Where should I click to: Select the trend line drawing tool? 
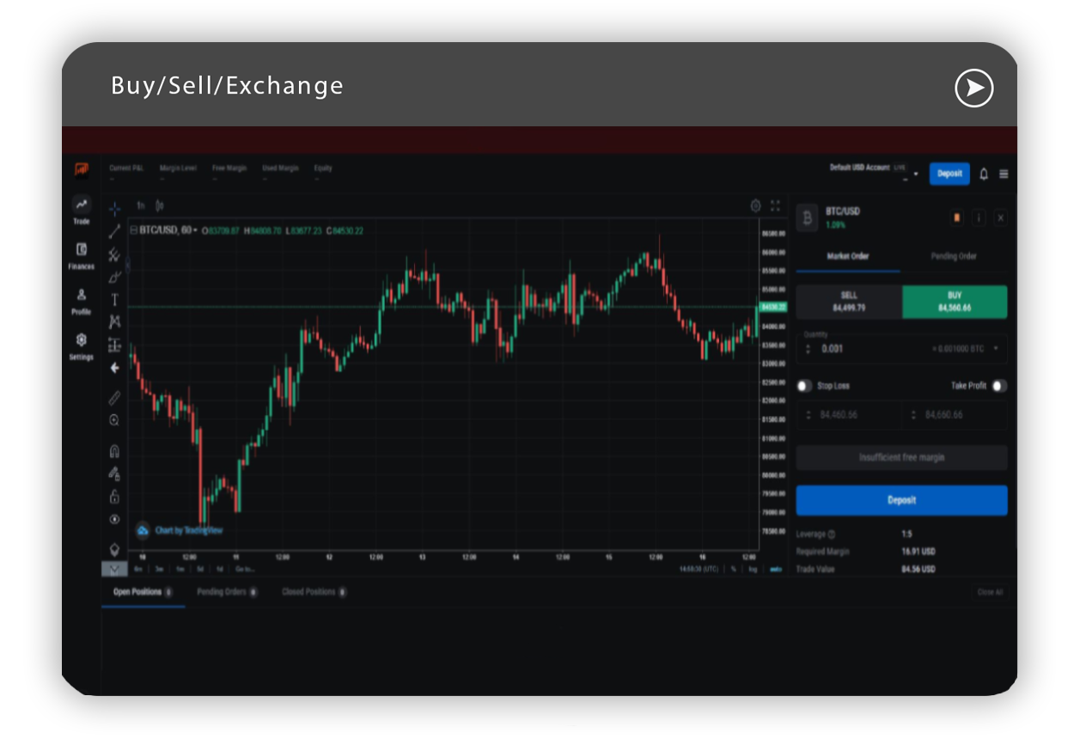(x=114, y=231)
